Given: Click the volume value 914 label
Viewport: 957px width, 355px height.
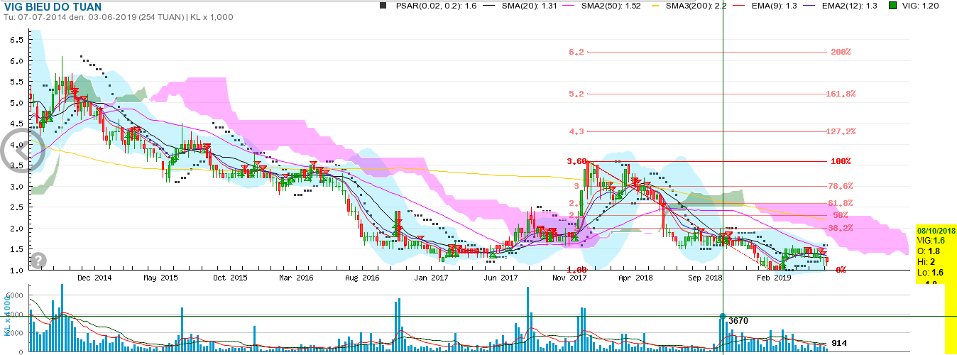Looking at the screenshot, I should tap(839, 343).
